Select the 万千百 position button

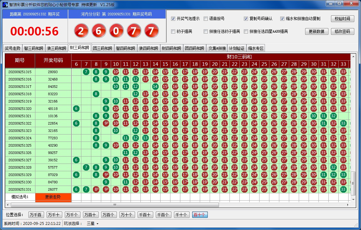tap(36, 215)
